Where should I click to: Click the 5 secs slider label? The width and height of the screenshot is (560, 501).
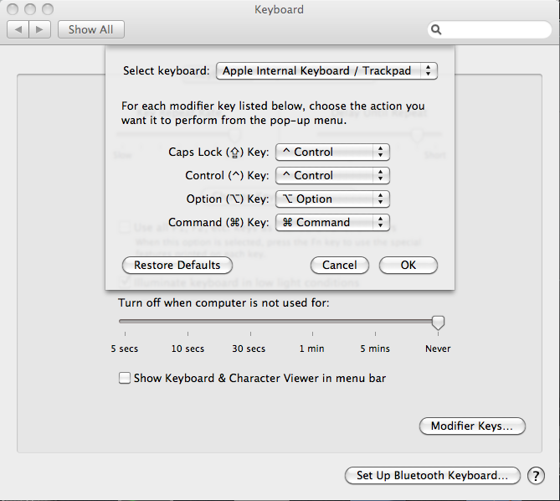point(124,349)
